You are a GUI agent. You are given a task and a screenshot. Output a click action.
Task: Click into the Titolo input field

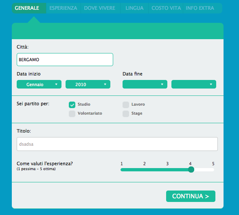pyautogui.click(x=117, y=144)
